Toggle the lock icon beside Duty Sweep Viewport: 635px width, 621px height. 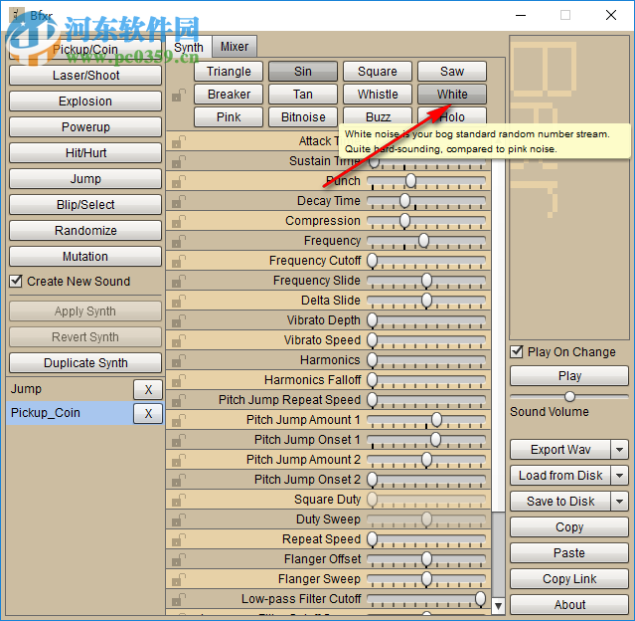click(179, 519)
